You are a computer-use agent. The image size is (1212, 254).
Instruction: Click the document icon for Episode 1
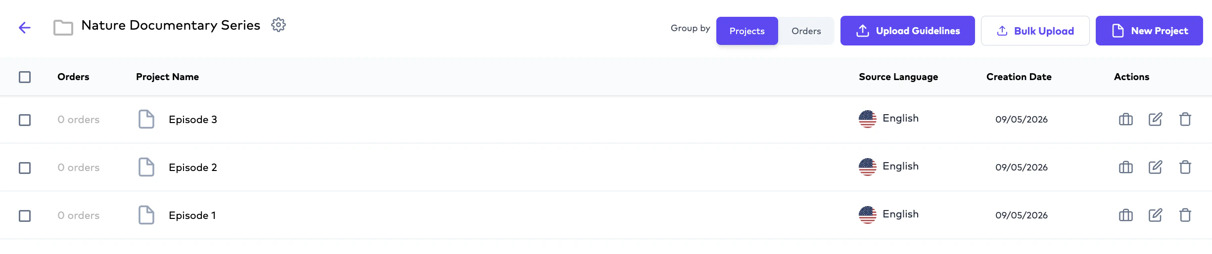146,215
